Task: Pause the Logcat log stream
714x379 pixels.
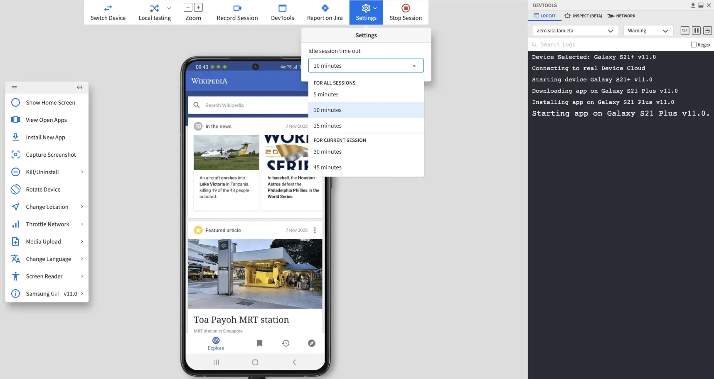Action: 696,31
